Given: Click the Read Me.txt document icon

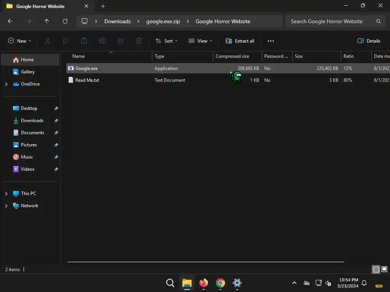Looking at the screenshot, I should point(71,80).
